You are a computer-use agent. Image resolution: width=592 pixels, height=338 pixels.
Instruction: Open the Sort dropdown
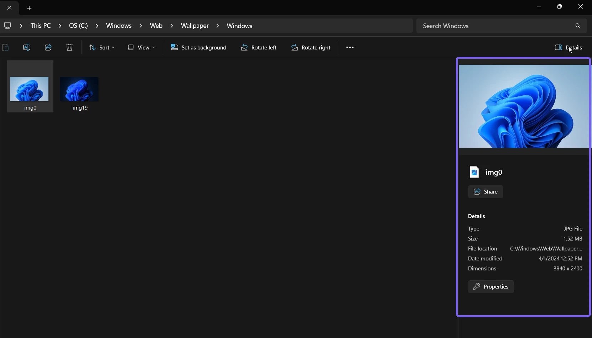coord(102,47)
